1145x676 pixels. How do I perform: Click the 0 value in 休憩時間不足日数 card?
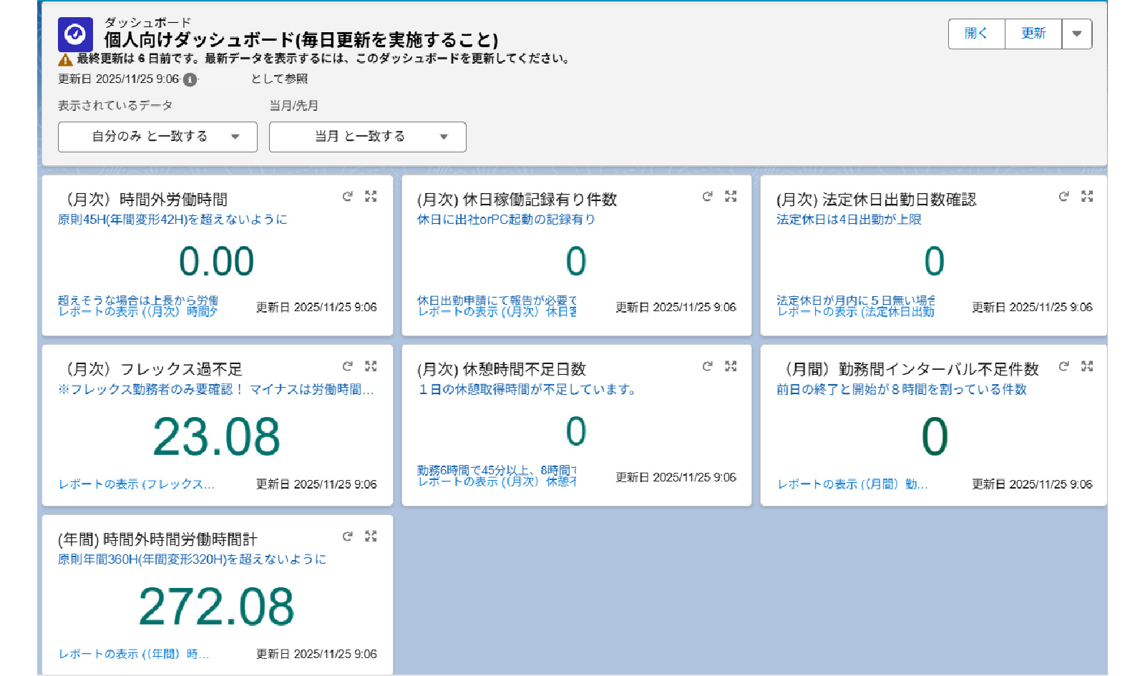576,431
